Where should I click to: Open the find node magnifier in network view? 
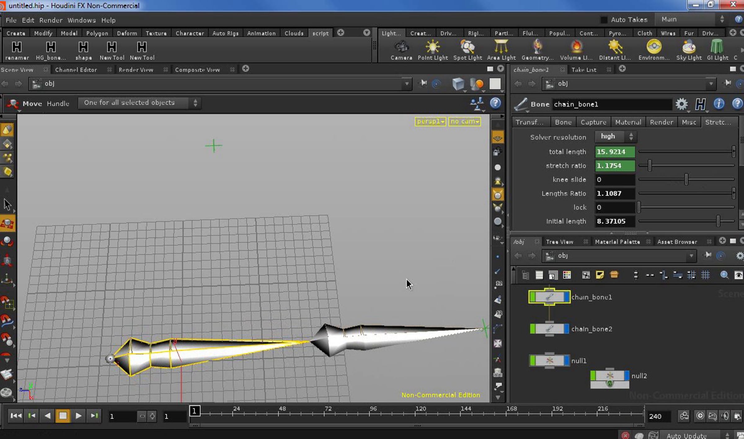tap(724, 275)
